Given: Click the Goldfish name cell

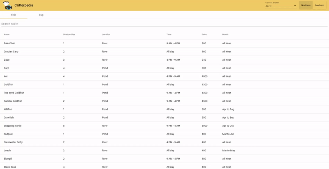Looking at the screenshot, I should click(8, 84).
